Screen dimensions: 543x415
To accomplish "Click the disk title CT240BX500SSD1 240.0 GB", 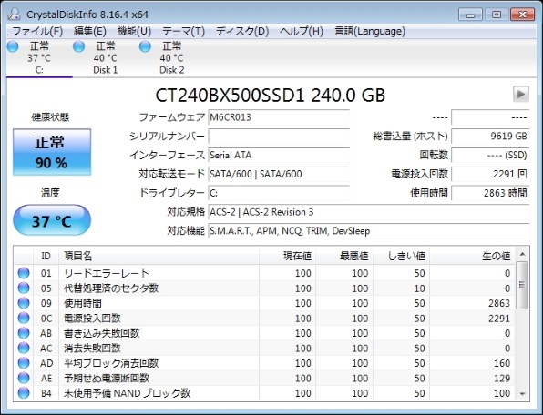I will 270,95.
